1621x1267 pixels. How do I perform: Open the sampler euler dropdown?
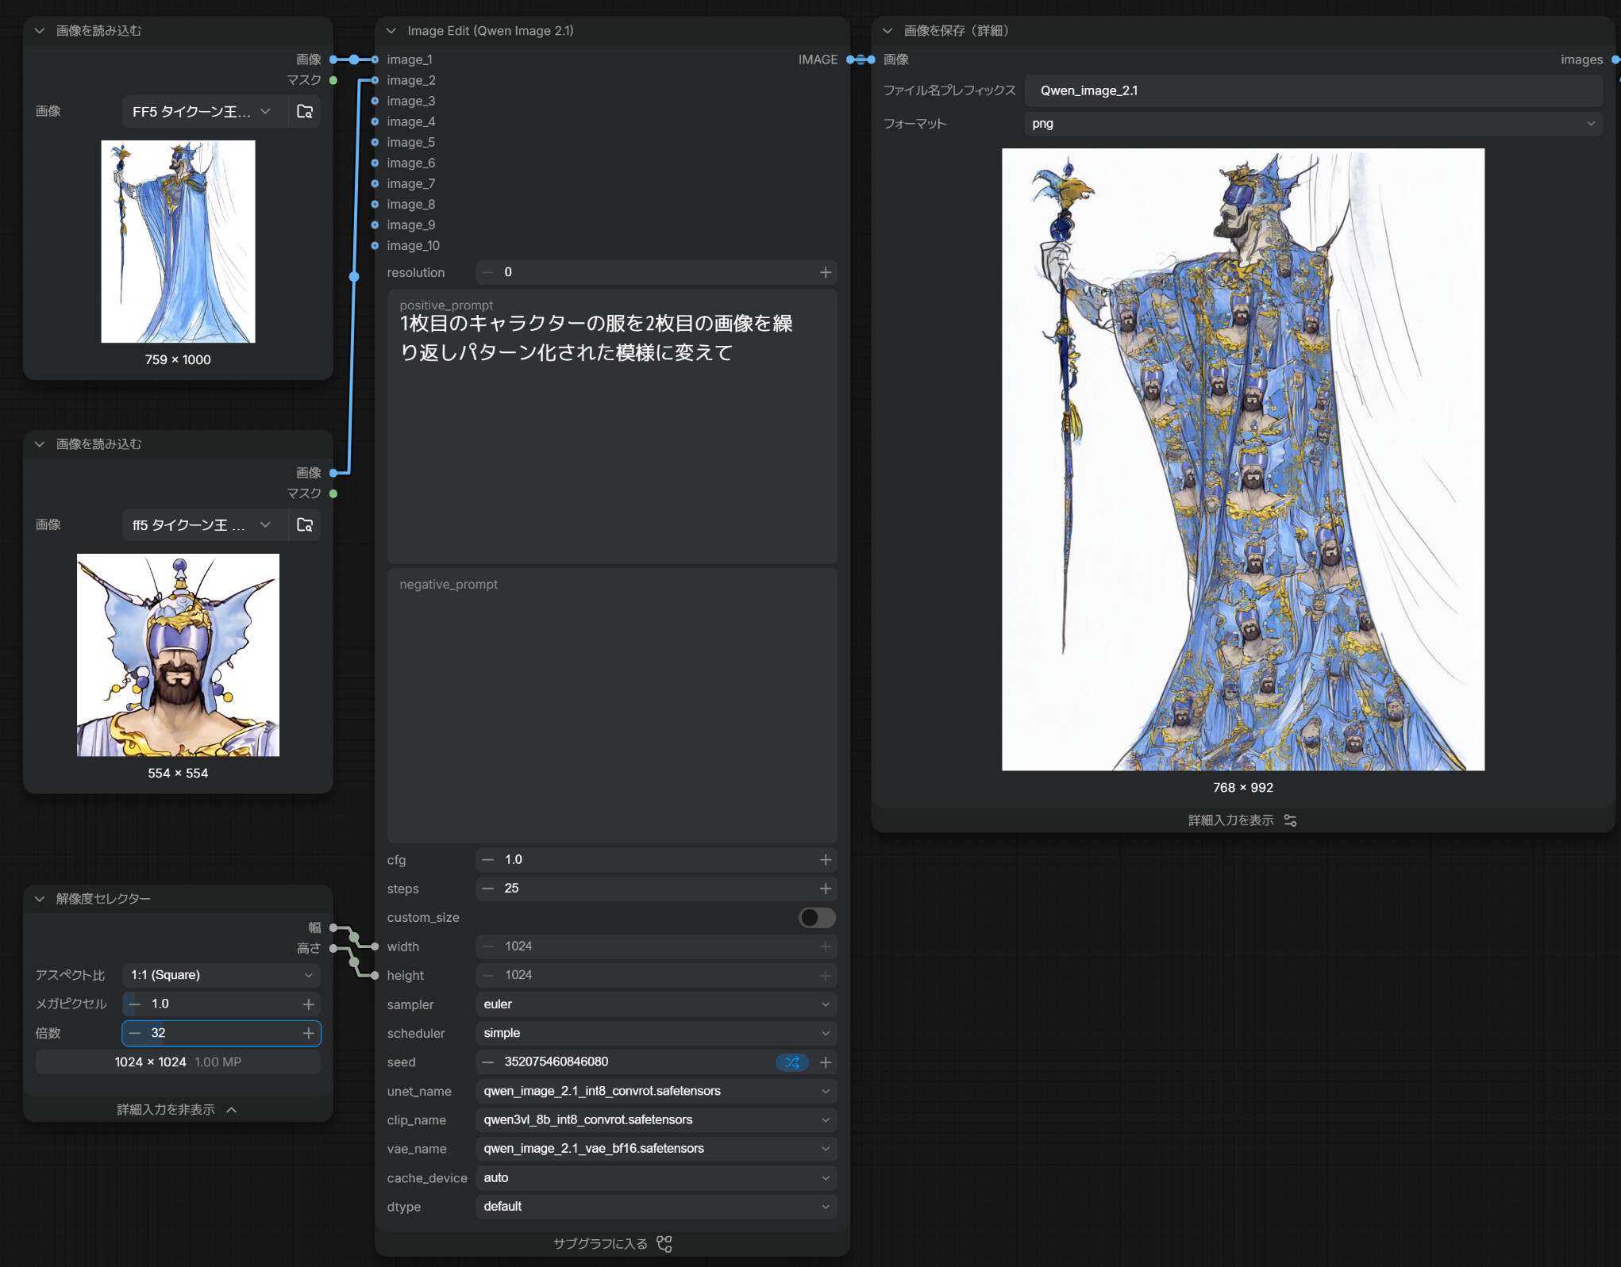pyautogui.click(x=656, y=1004)
